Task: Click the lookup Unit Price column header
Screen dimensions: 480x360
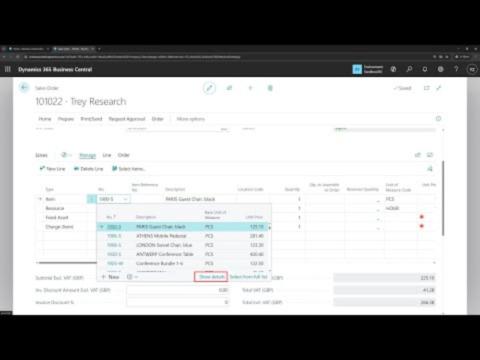Action: (x=254, y=217)
